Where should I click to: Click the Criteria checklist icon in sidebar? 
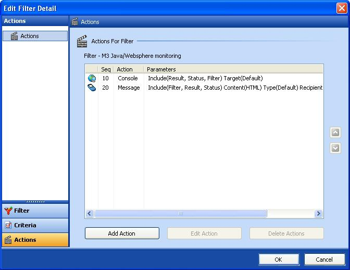[x=8, y=225]
